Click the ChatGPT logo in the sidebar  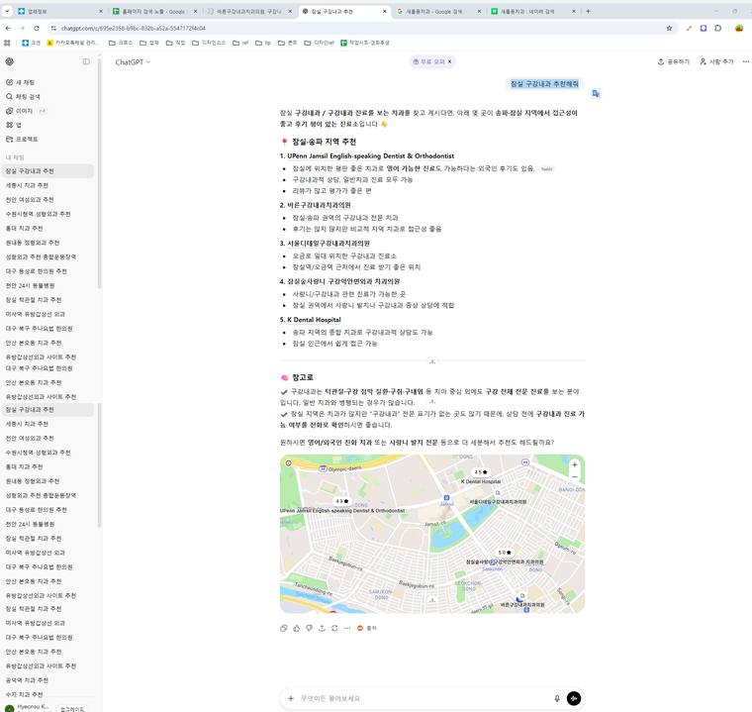[x=10, y=61]
